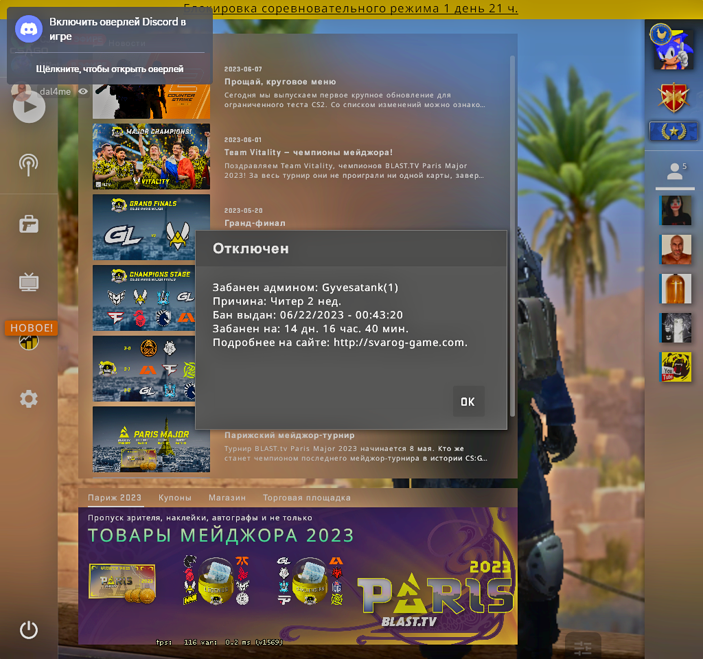Screen dimensions: 703x659
Task: Open the Champions Stage news thumbnail
Action: 144,298
